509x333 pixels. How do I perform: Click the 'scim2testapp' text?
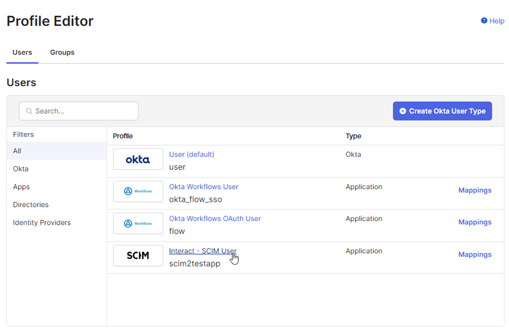coord(194,264)
